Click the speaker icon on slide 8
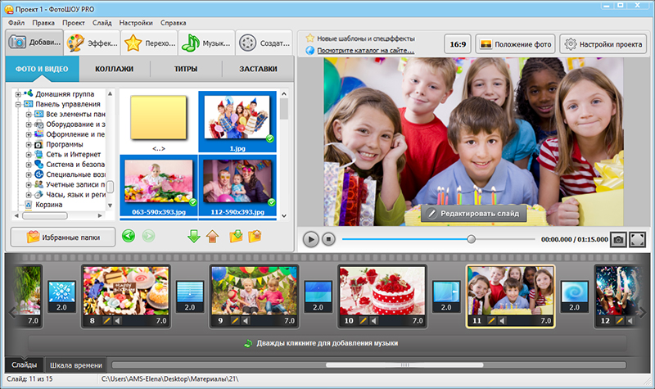This screenshot has height=389, width=655. [117, 320]
